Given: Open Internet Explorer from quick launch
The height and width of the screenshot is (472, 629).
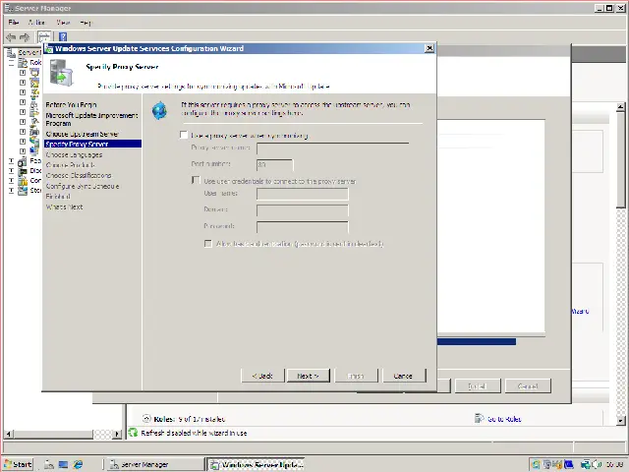Looking at the screenshot, I should 78,464.
